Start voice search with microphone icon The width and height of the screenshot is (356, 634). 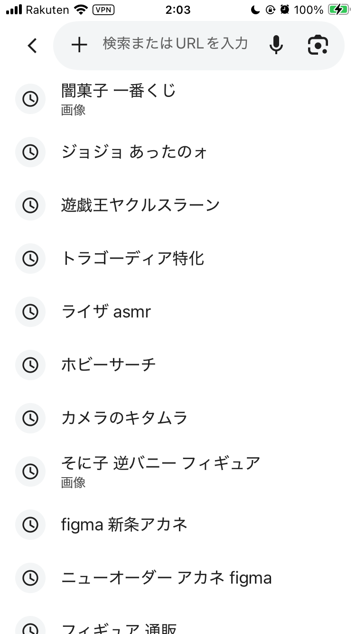point(276,45)
